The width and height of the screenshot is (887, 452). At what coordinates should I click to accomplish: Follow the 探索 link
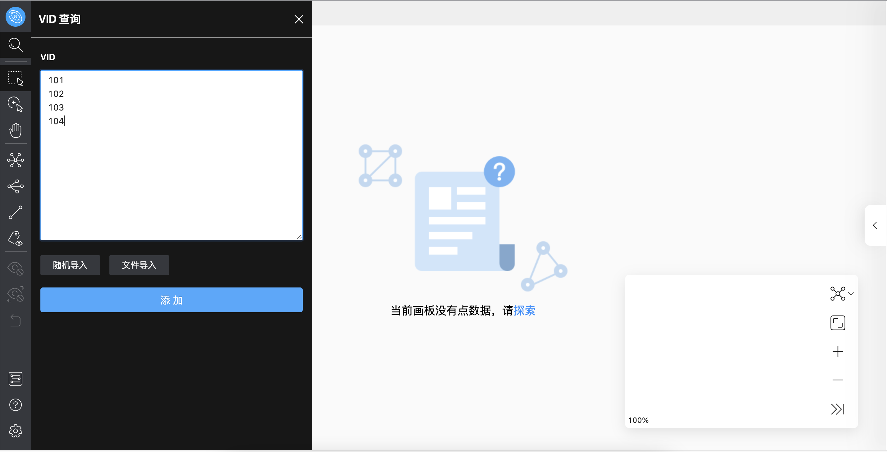pos(524,310)
